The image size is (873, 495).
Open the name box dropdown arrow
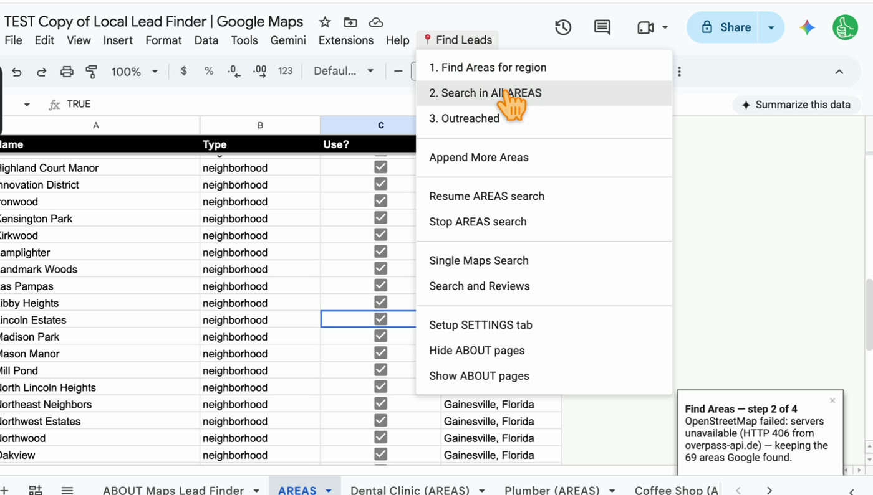coord(27,105)
